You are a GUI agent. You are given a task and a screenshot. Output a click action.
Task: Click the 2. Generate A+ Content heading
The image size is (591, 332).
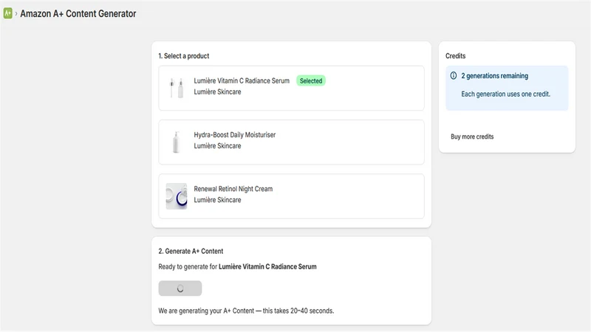[x=191, y=251]
